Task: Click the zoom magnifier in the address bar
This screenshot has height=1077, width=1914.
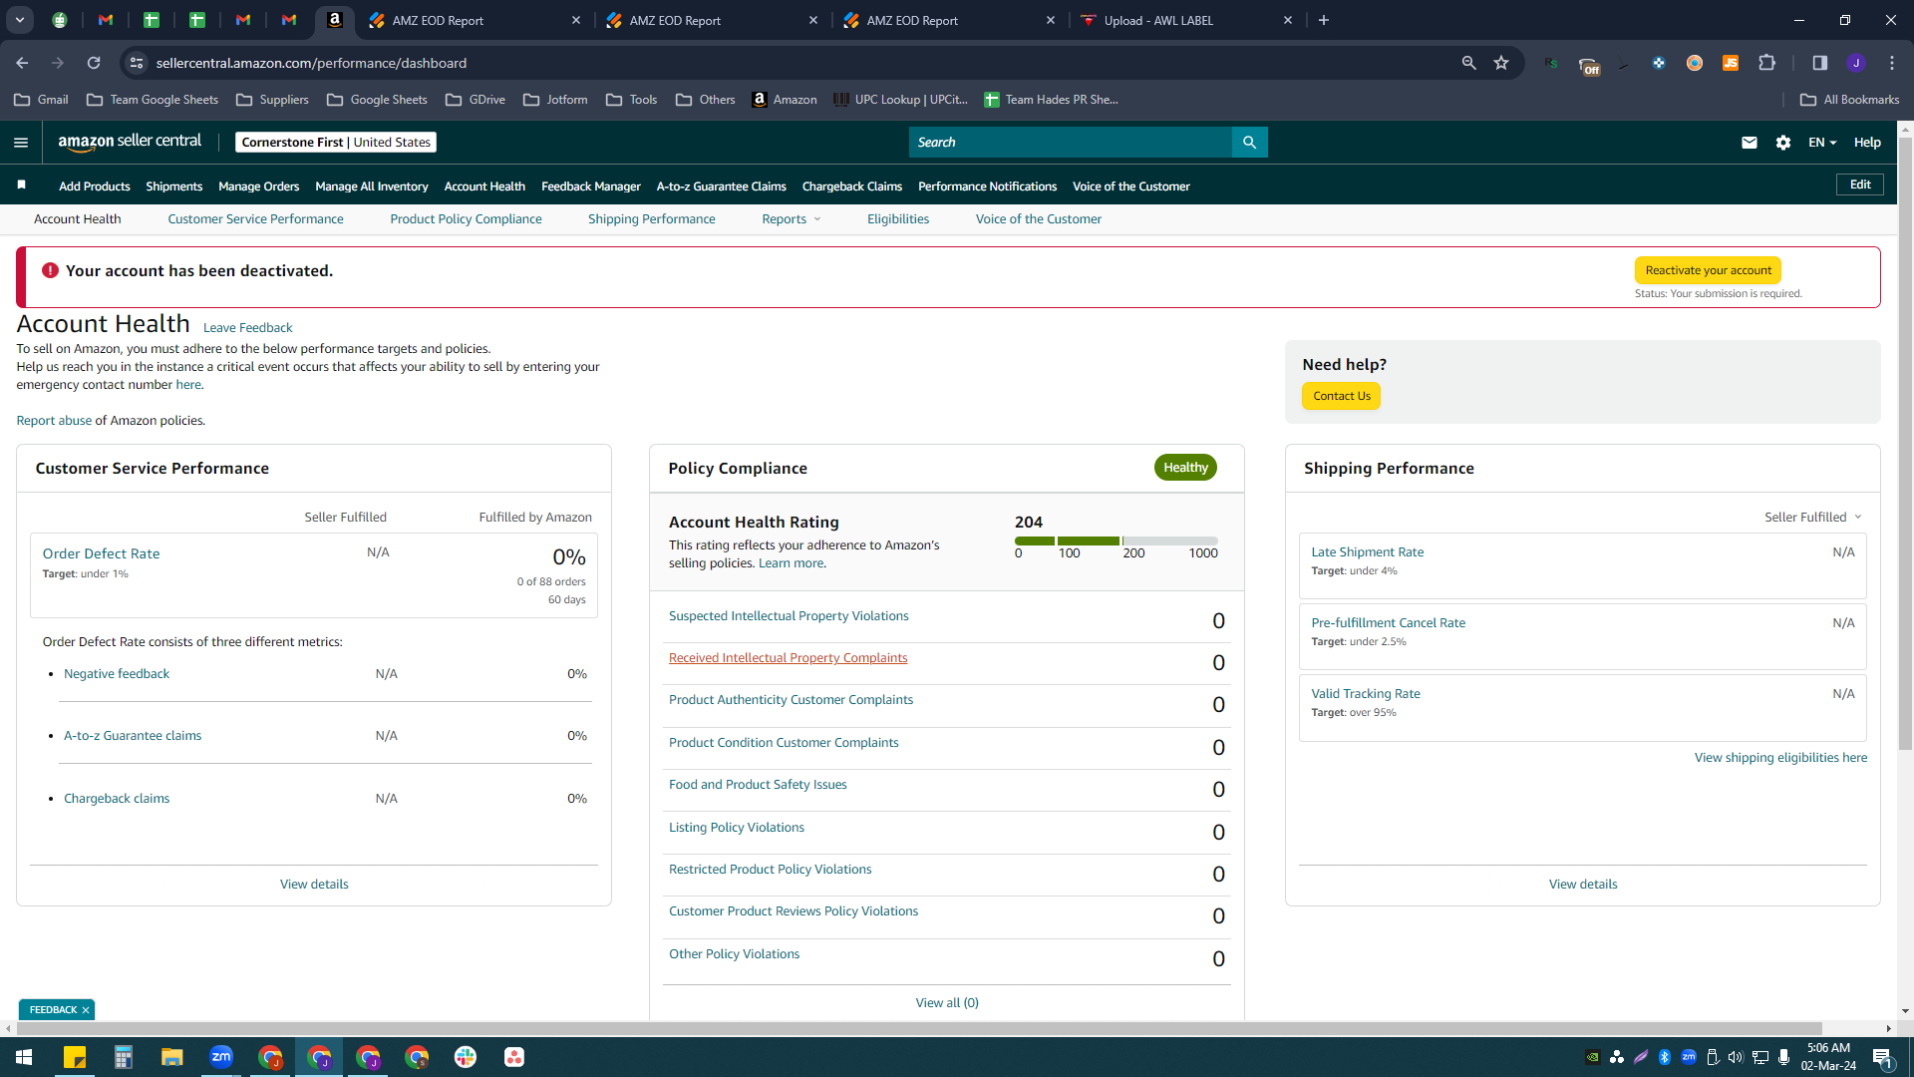Action: (1468, 63)
